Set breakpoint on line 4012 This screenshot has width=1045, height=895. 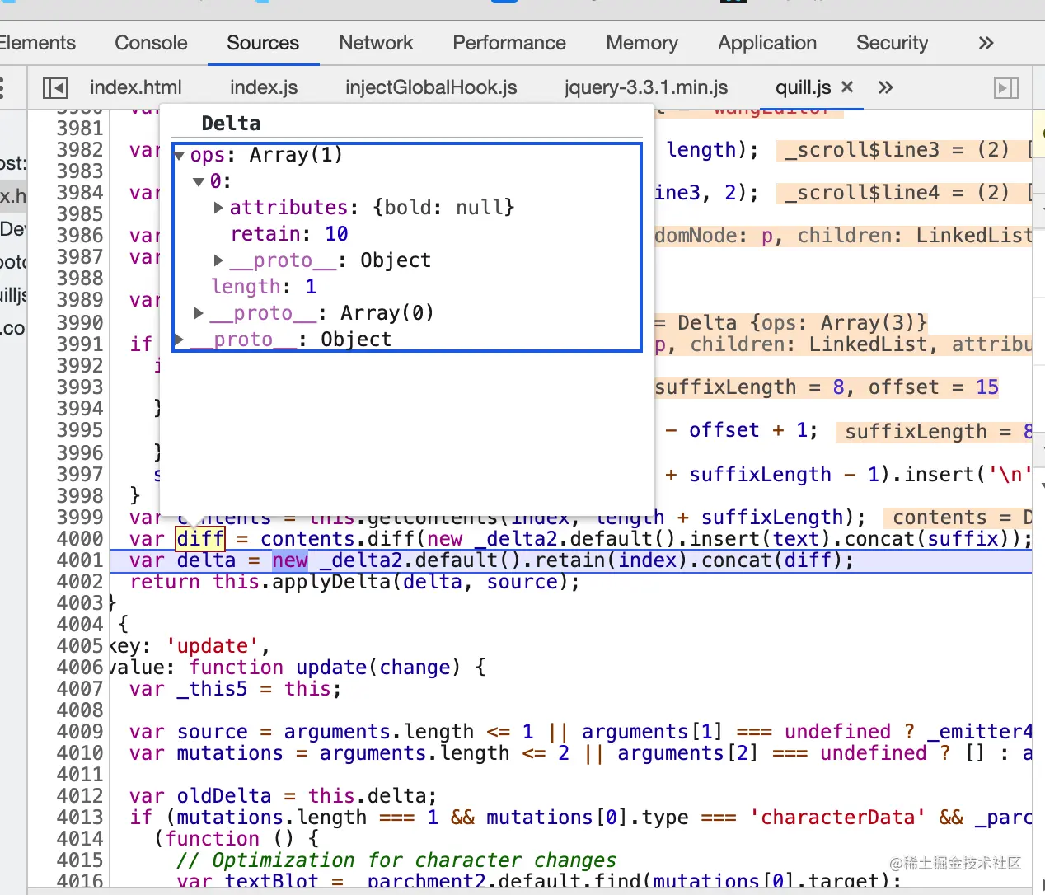80,796
